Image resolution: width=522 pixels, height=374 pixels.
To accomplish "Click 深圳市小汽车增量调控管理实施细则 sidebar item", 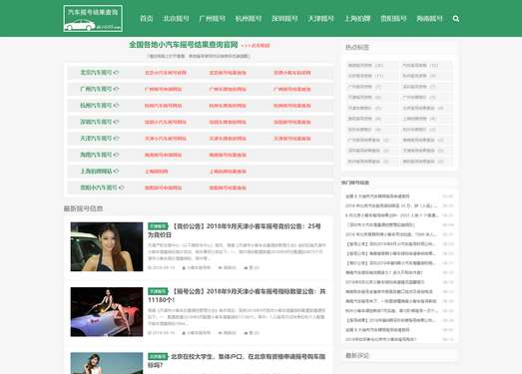I will (x=380, y=225).
